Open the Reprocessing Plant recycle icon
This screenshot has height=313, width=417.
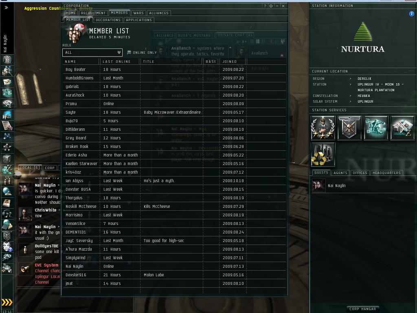pos(323,154)
